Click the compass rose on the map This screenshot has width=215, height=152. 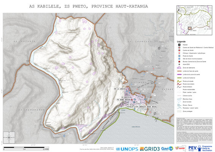[x=9, y=137]
